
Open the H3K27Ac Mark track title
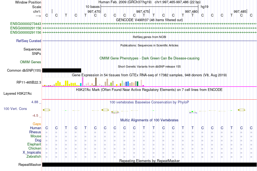tap(149, 90)
